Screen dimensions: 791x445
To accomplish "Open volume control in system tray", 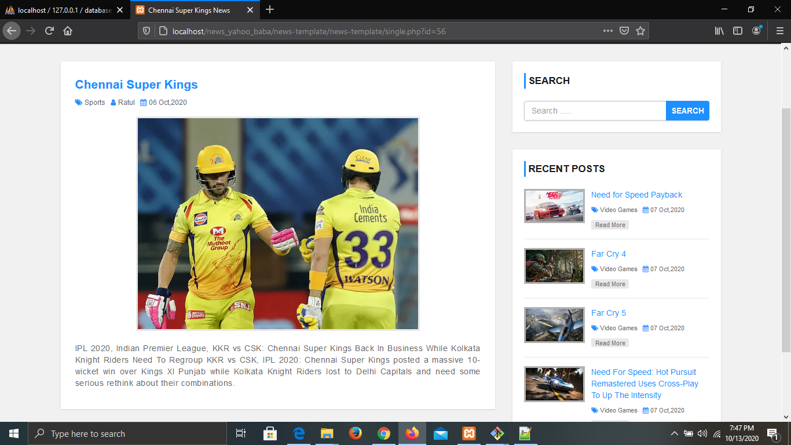I will (702, 433).
